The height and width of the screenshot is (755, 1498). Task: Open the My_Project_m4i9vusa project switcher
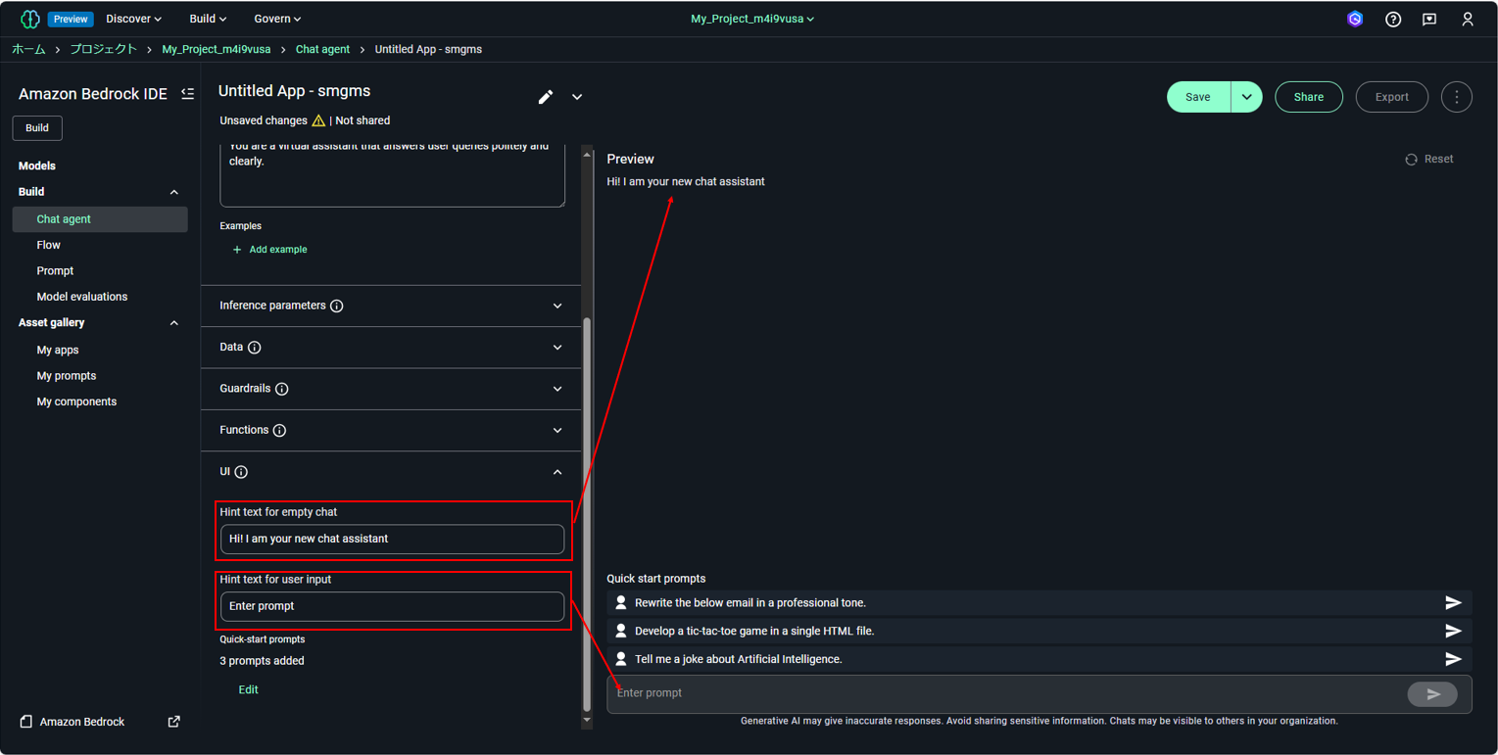752,19
